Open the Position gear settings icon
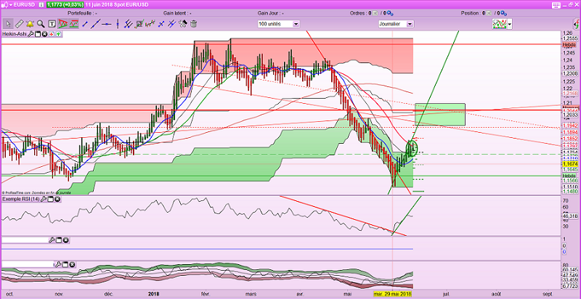 (504, 13)
